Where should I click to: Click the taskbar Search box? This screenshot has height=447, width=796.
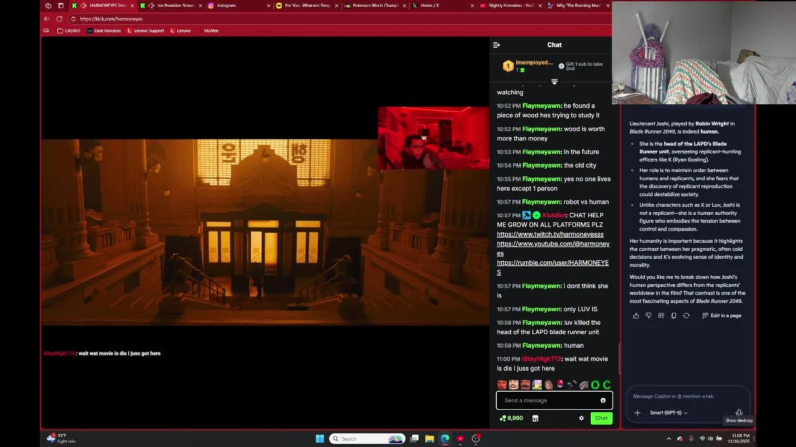[367, 439]
